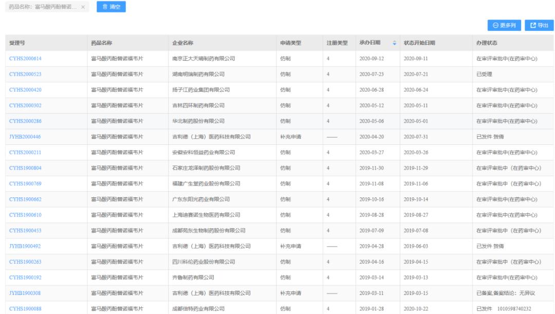Viewport: 555px width, 314px height.
Task: Click the trash icon on the 清空 button
Action: click(x=104, y=7)
